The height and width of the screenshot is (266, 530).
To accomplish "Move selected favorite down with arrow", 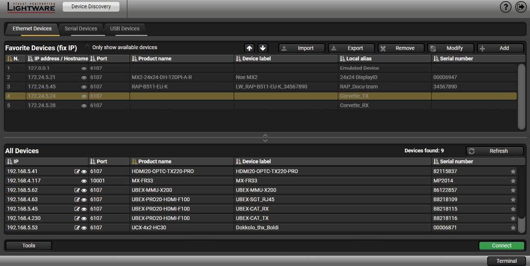I will tap(263, 48).
